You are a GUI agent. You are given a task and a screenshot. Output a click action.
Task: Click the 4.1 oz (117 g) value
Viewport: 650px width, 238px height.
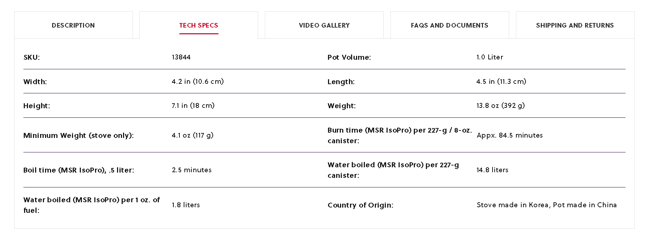(x=193, y=135)
